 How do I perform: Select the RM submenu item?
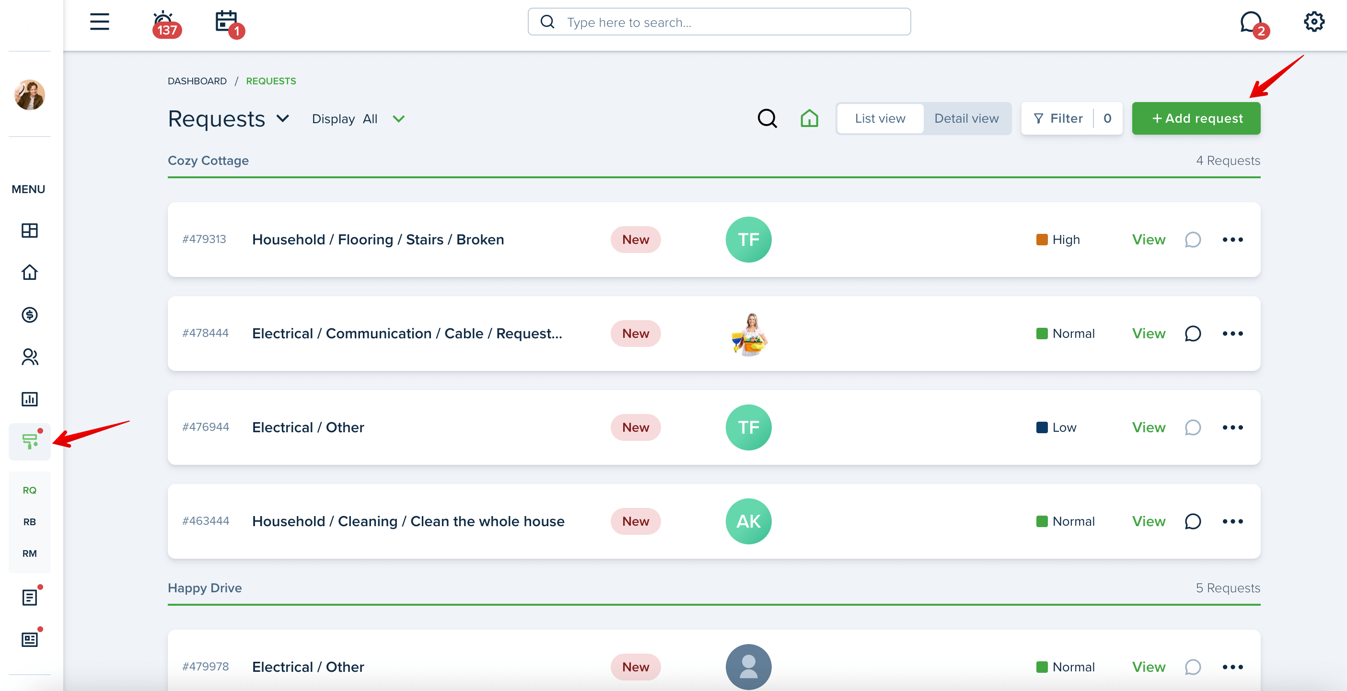tap(29, 553)
